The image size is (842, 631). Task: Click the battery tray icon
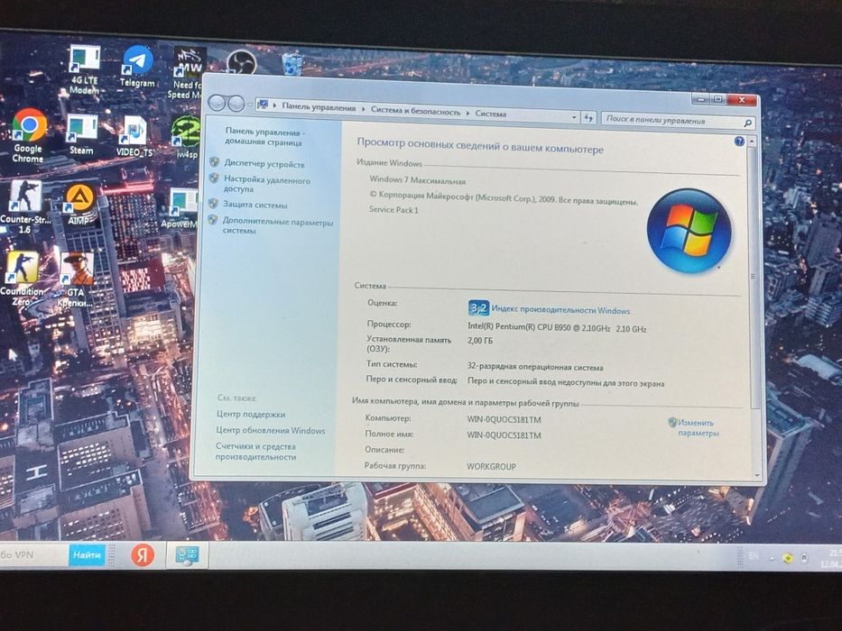pyautogui.click(x=804, y=559)
